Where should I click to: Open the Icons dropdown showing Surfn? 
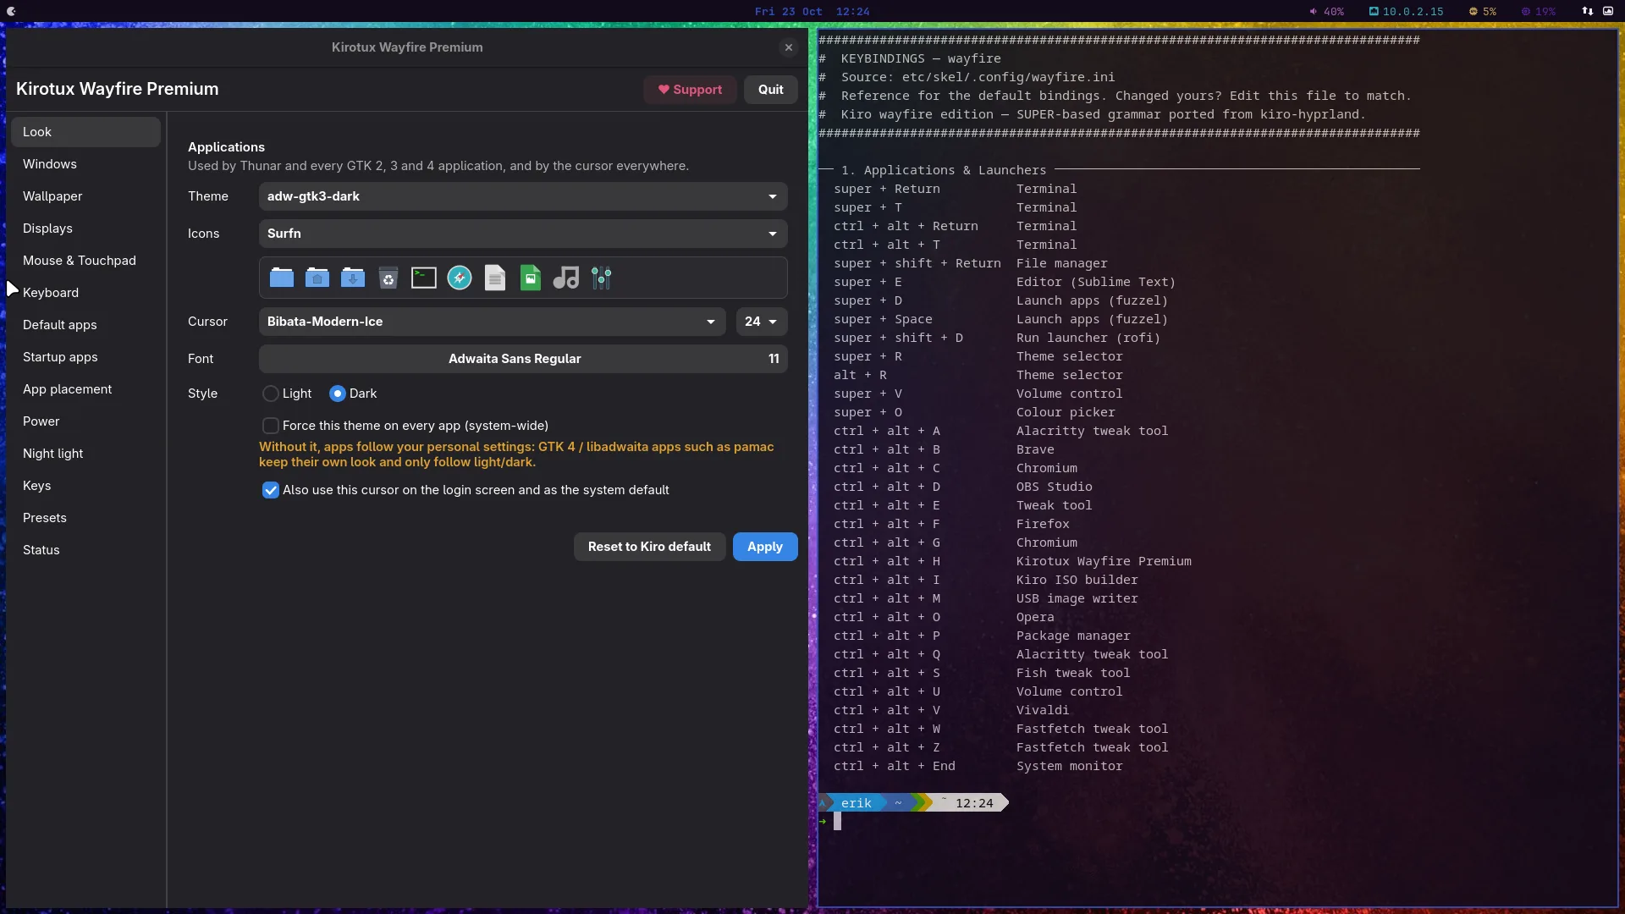pos(523,234)
